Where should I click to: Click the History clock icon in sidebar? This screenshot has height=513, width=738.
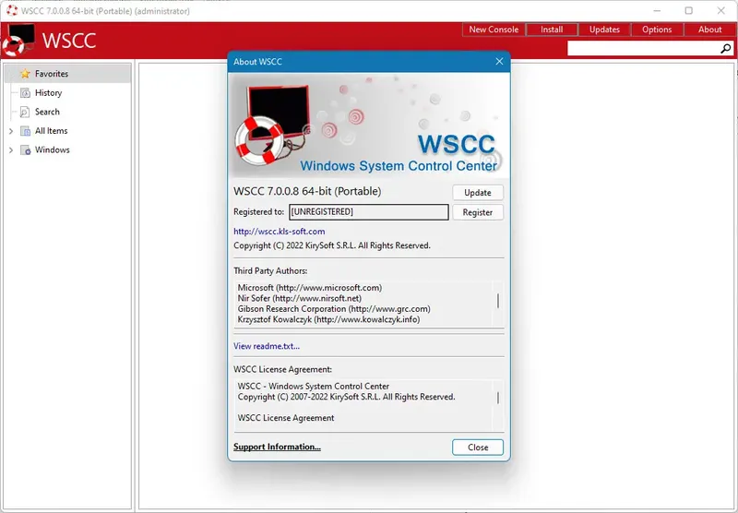[25, 92]
